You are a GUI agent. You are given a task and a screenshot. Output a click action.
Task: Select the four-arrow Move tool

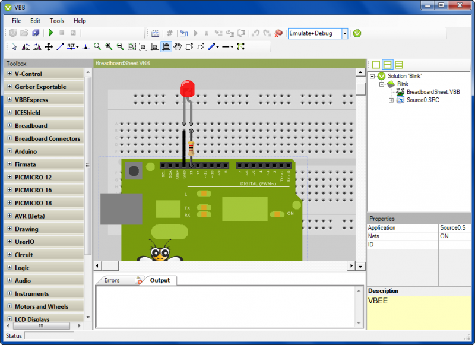coord(49,47)
